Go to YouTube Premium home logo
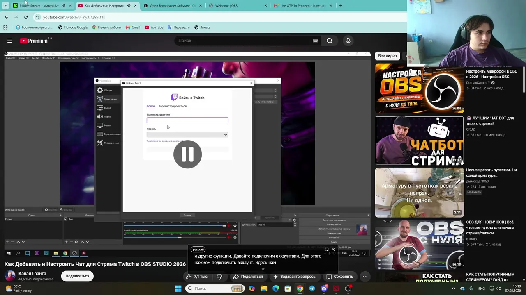526x295 pixels. click(x=34, y=41)
